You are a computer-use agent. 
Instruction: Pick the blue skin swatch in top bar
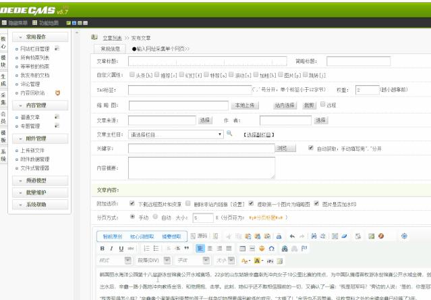tap(74, 23)
